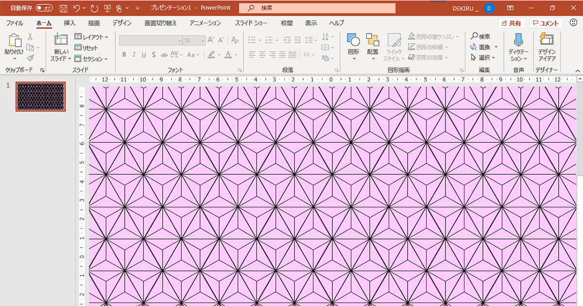Screen dimensions: 583x306
Task: Switch to the デザイン tab
Action: 122,23
